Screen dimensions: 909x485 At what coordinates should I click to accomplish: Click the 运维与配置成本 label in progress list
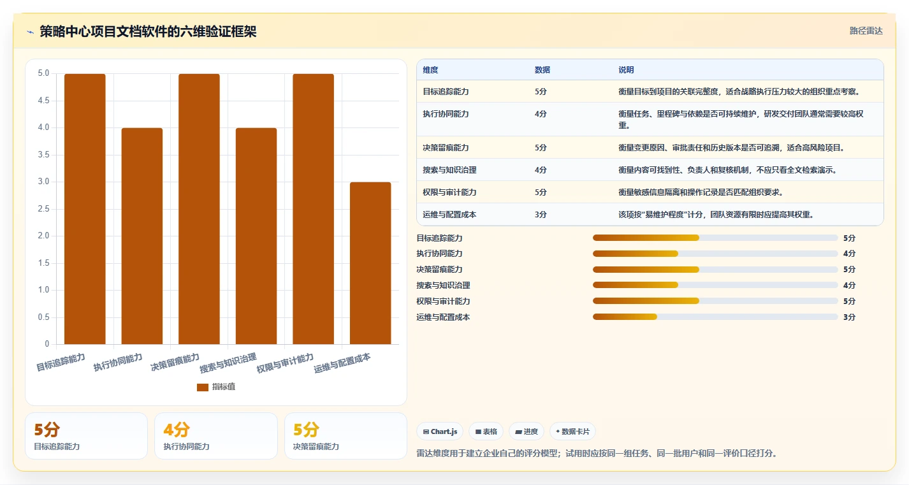pos(443,317)
